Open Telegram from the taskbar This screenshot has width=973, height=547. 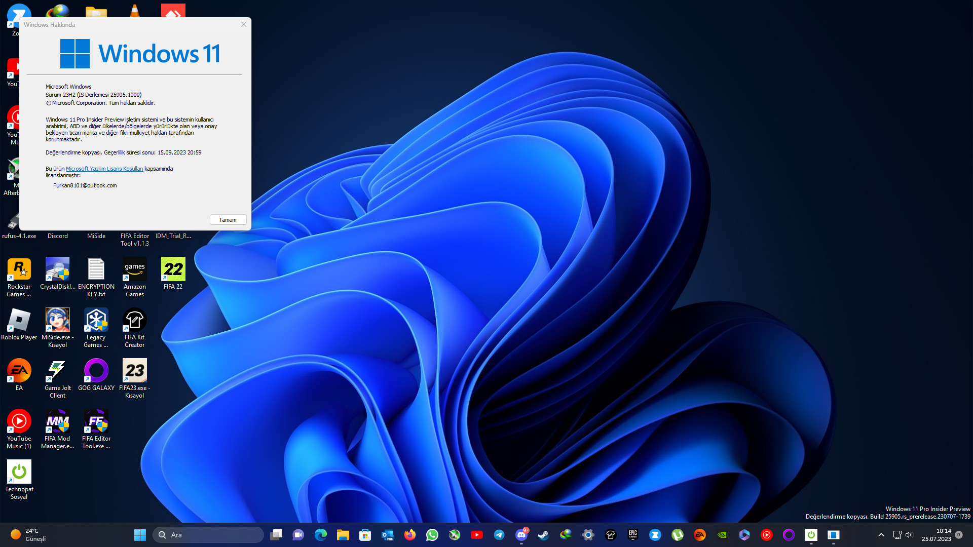(499, 535)
